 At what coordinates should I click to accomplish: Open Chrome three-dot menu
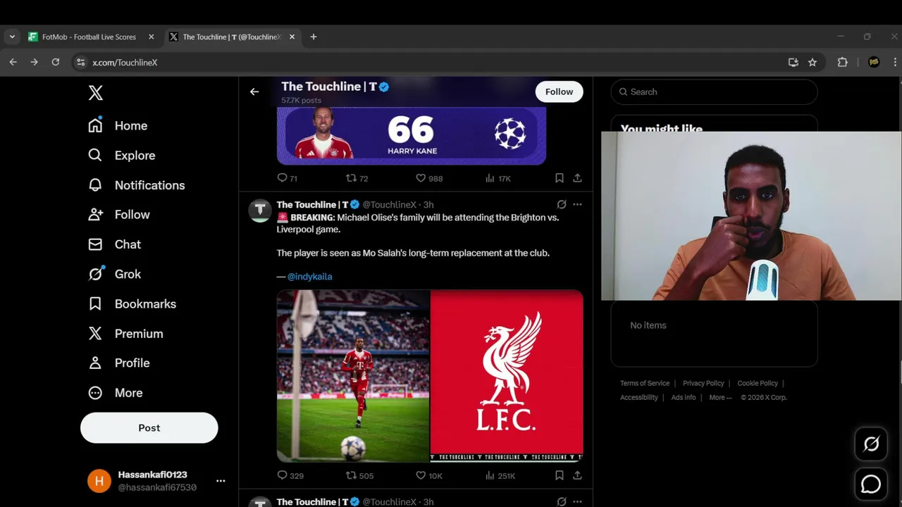tap(895, 62)
